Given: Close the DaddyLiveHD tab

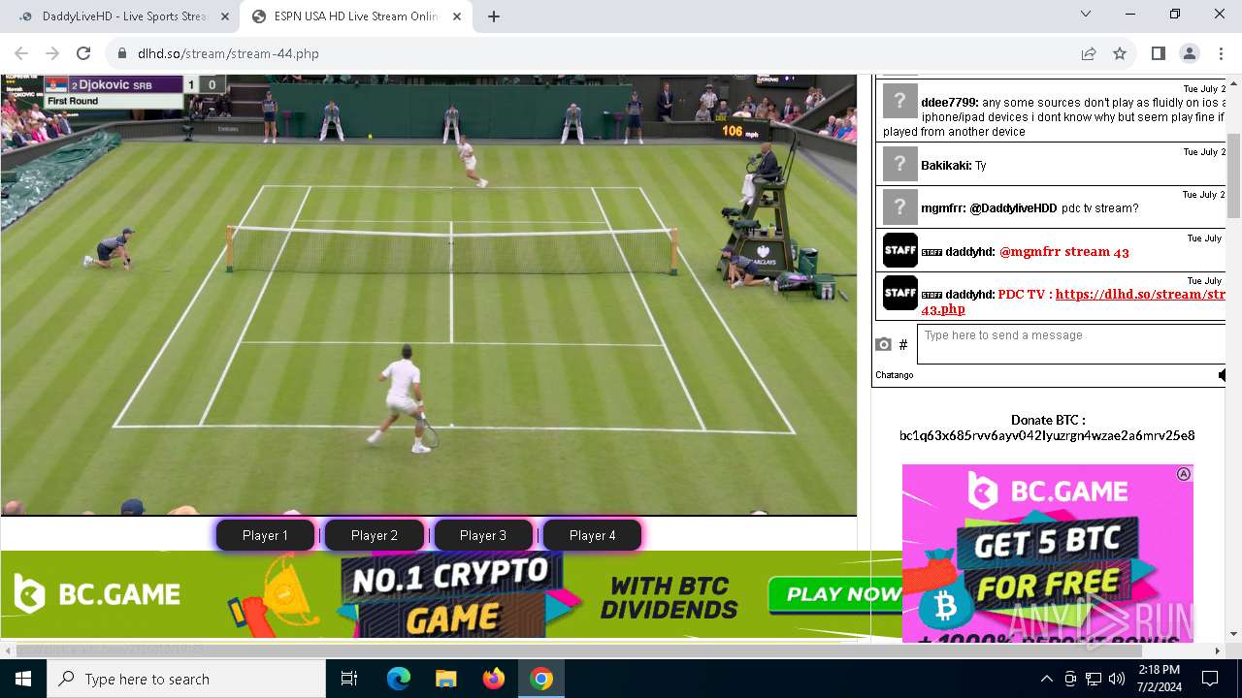Looking at the screenshot, I should (x=224, y=16).
